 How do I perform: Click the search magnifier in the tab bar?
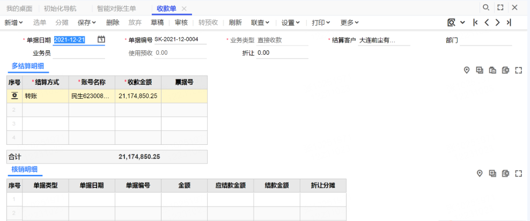tap(486, 8)
